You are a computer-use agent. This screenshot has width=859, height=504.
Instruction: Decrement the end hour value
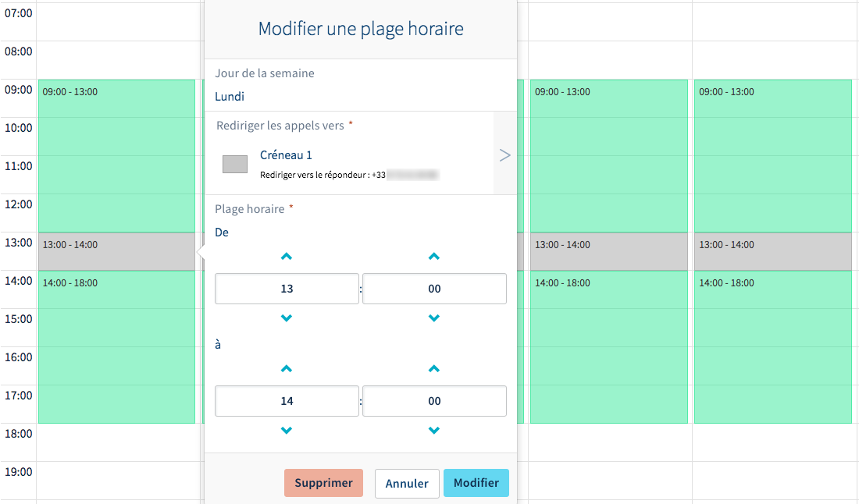coord(287,430)
